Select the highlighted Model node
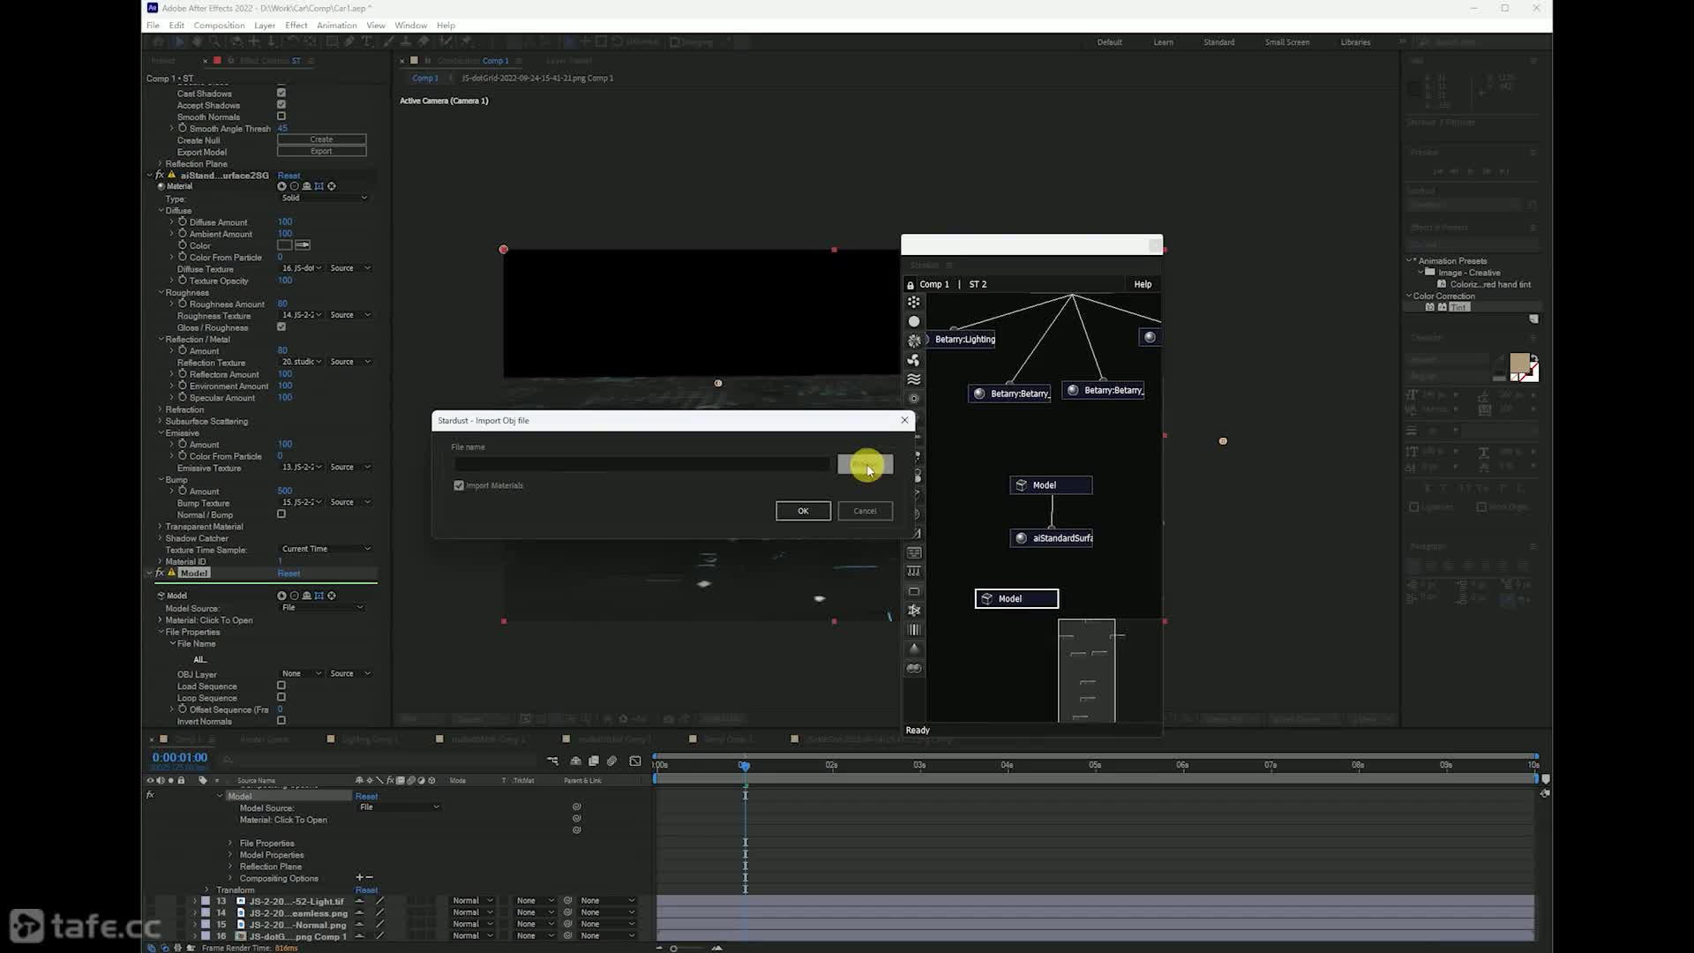The height and width of the screenshot is (953, 1694). pos(1016,599)
